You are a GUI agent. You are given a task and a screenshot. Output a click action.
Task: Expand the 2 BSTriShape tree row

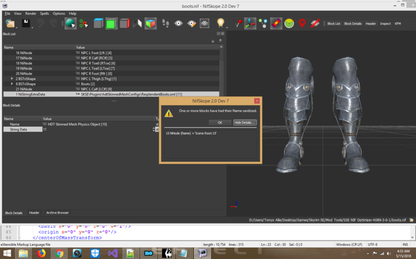pyautogui.click(x=12, y=79)
